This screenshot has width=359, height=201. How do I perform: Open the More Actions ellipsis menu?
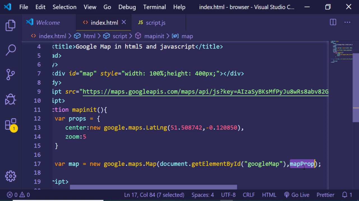click(x=347, y=22)
